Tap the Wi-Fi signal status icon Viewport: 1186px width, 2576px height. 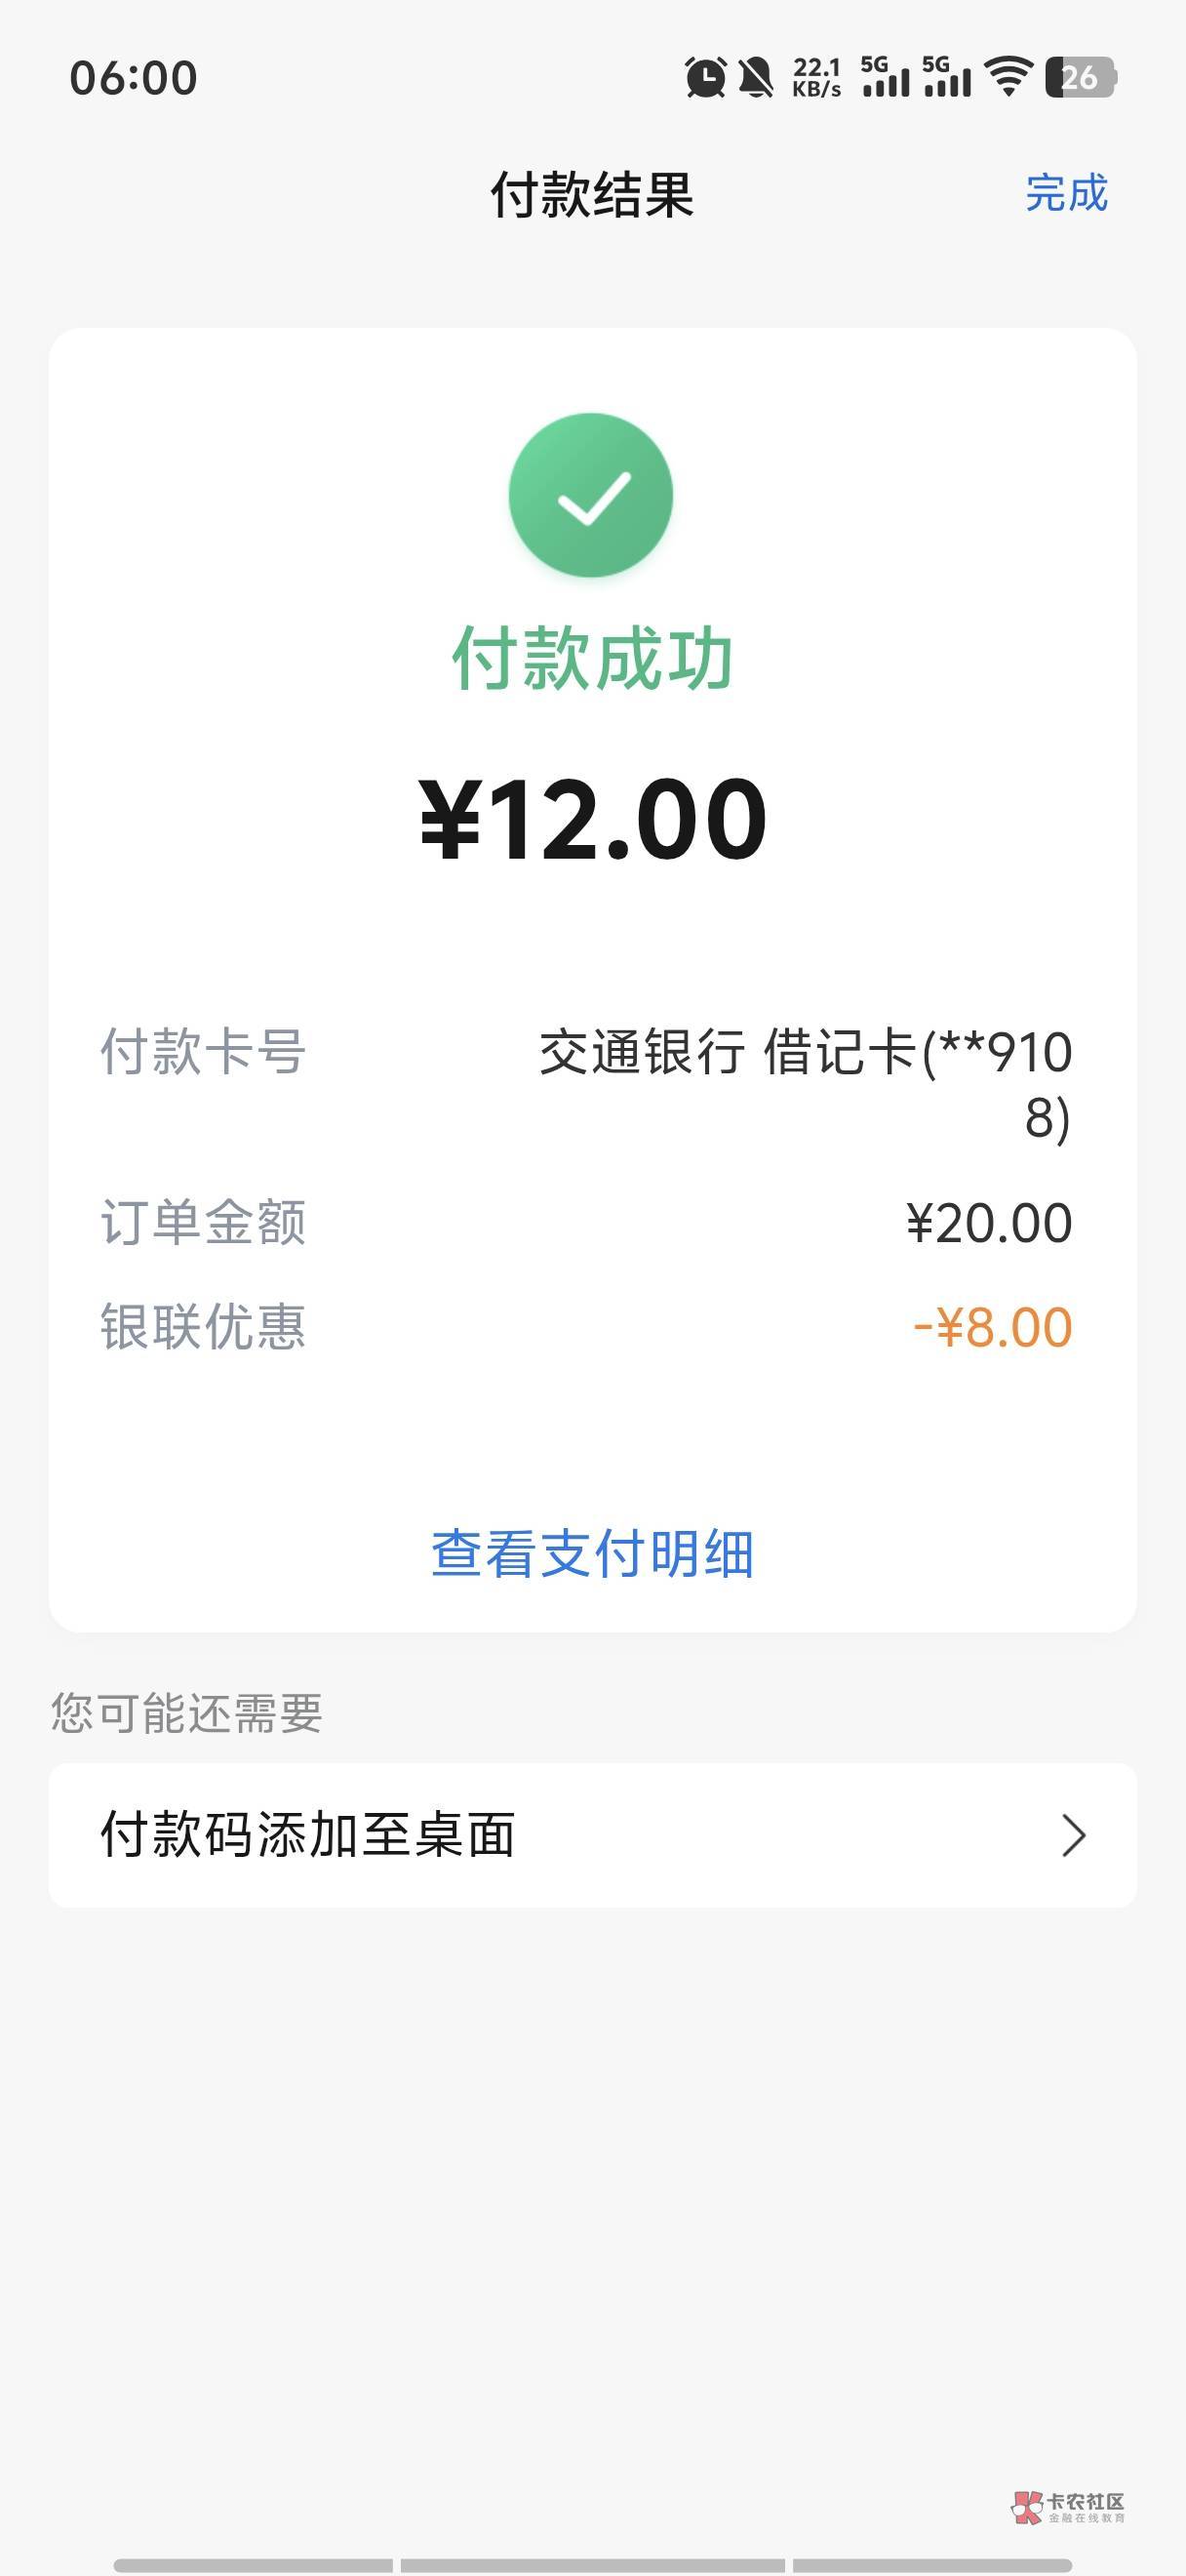coord(1008,77)
